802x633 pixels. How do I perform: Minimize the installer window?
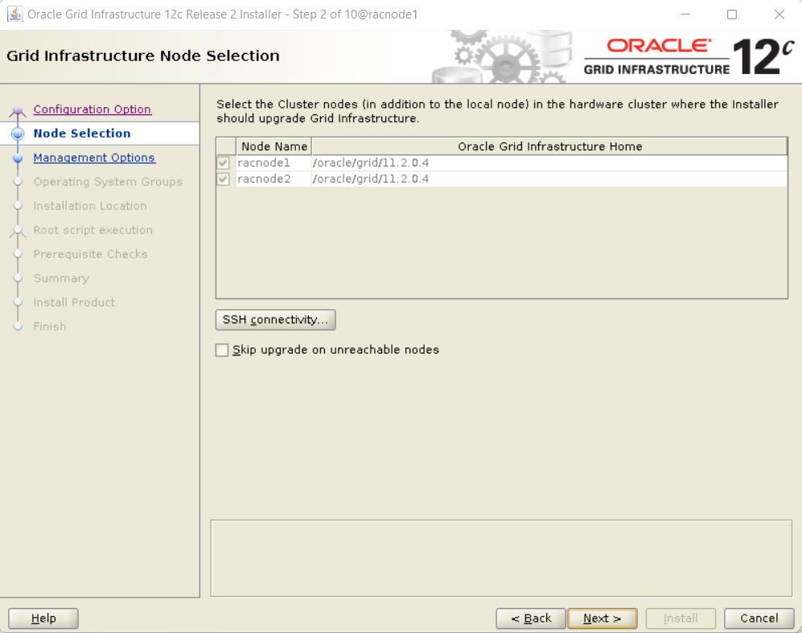pos(685,14)
